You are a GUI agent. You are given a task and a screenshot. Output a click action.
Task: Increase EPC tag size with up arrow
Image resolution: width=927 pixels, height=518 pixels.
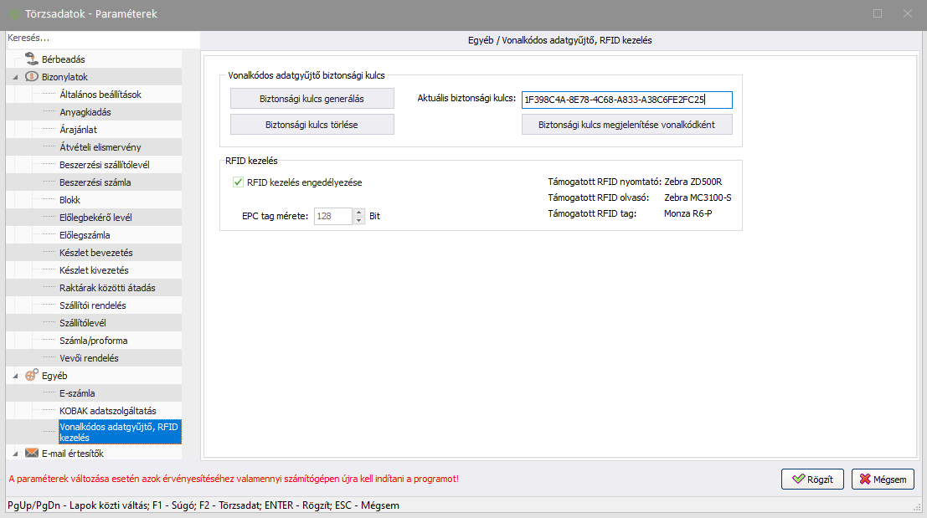pos(359,212)
